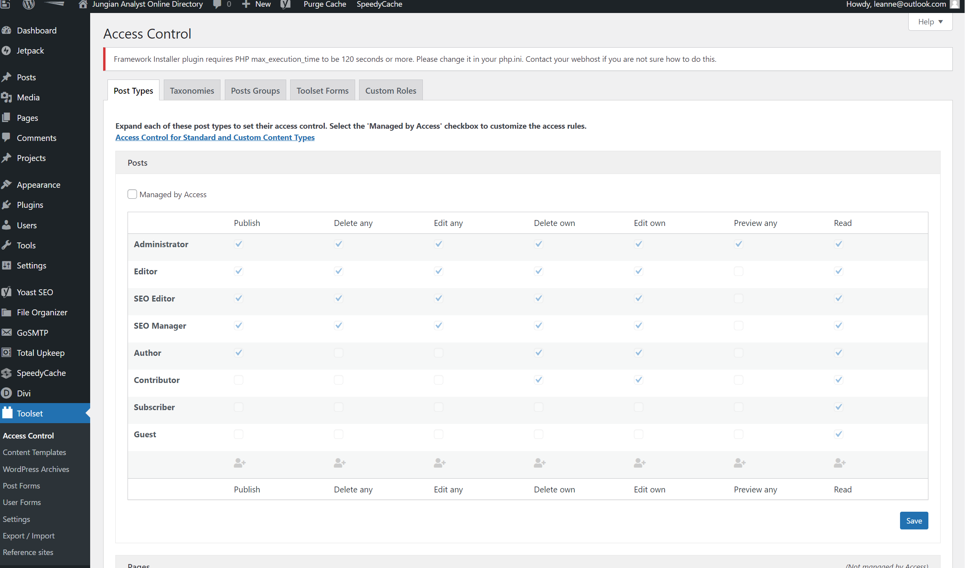Switch to the Taxonomies tab
This screenshot has width=965, height=568.
tap(192, 90)
